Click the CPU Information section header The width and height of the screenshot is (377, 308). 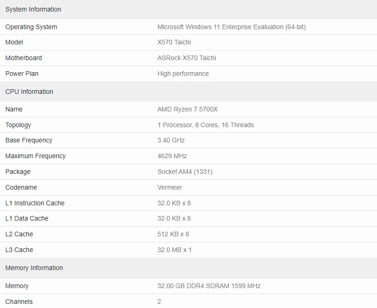[29, 92]
